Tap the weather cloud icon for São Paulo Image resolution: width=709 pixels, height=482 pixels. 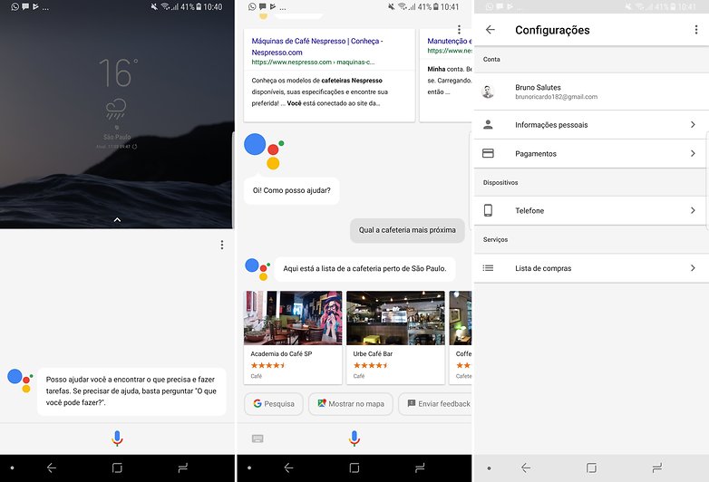pyautogui.click(x=116, y=109)
